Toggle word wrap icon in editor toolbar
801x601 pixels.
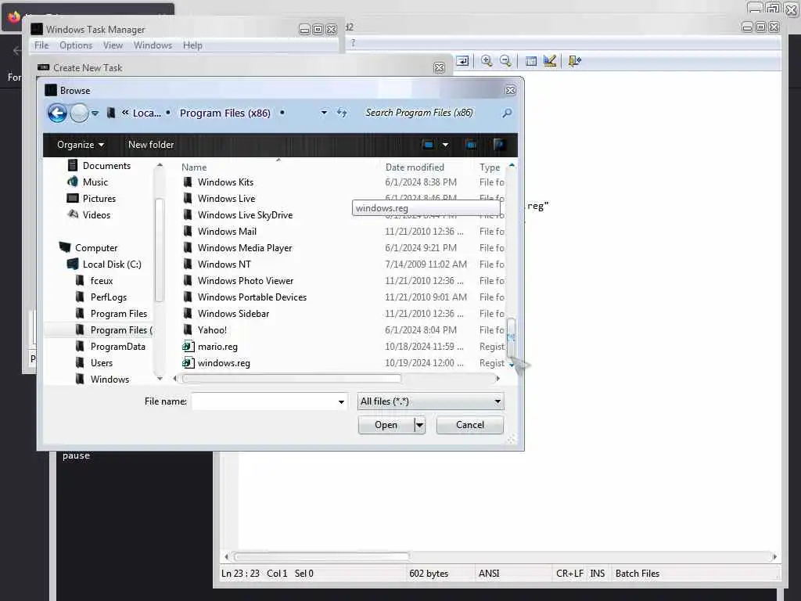click(x=462, y=61)
